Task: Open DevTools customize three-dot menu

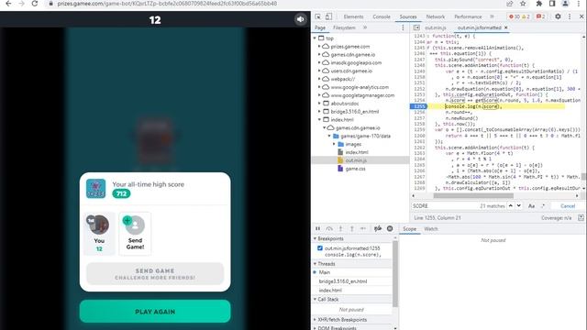Action: pyautogui.click(x=570, y=16)
